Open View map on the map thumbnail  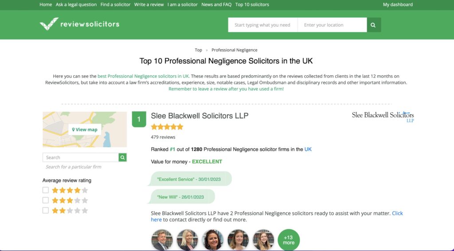coord(85,129)
